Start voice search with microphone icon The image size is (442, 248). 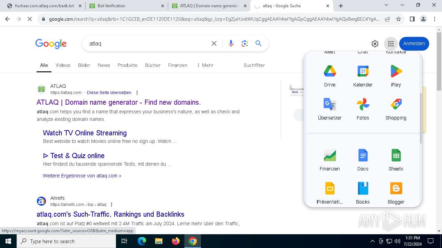pos(231,43)
